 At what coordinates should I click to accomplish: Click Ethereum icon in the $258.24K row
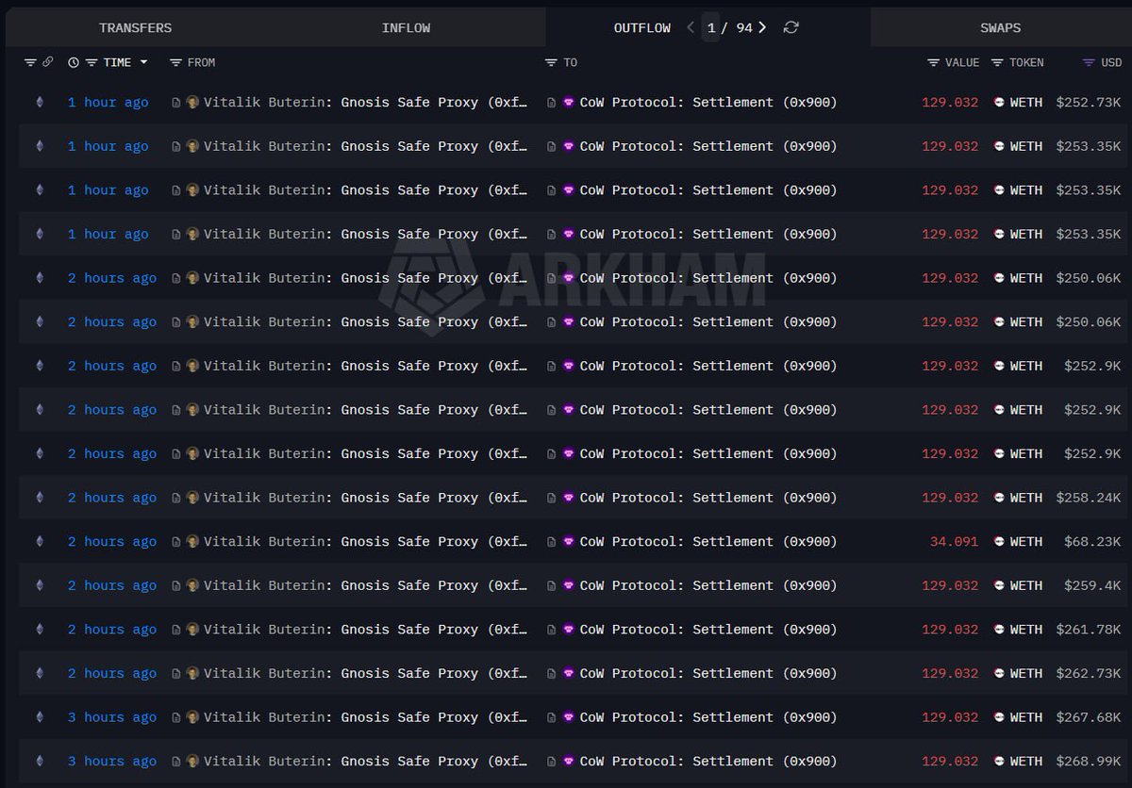[40, 498]
